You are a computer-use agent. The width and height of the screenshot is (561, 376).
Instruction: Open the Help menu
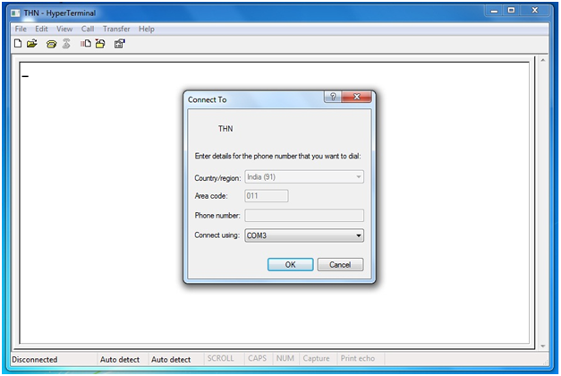pyautogui.click(x=147, y=29)
